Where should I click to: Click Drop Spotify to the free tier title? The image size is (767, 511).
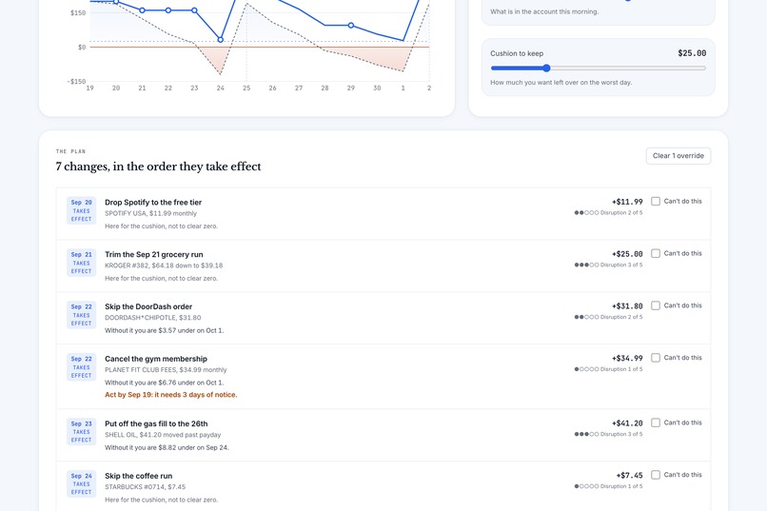[153, 203]
